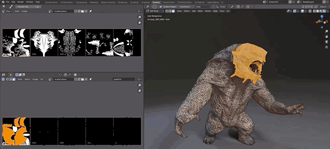Toggle the Surface Project checkbox
Viewport: 330px width, 149px height.
161,7
